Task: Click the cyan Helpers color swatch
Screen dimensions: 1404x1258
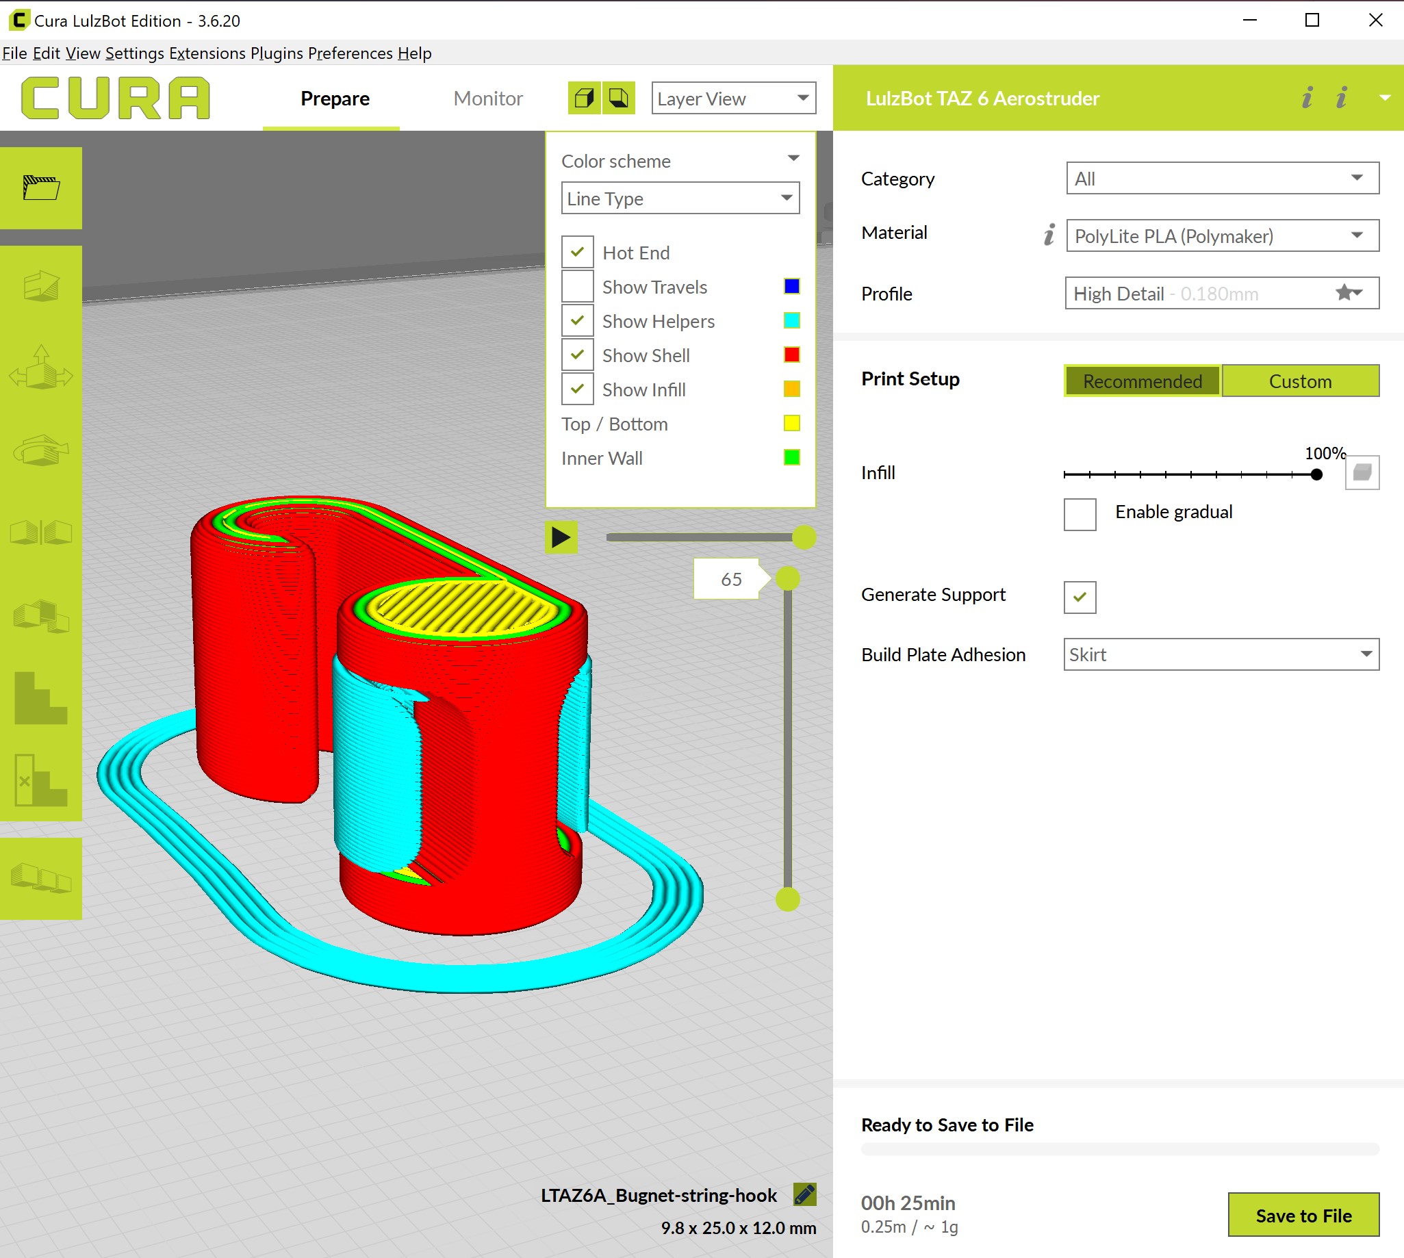Action: tap(791, 321)
